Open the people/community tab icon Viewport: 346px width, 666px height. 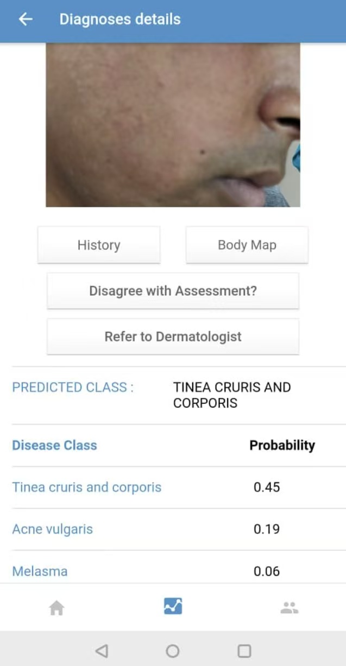289,607
